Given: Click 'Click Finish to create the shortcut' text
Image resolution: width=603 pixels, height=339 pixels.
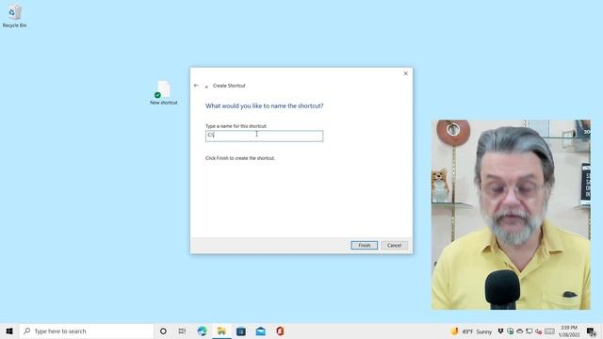Looking at the screenshot, I should [240, 158].
